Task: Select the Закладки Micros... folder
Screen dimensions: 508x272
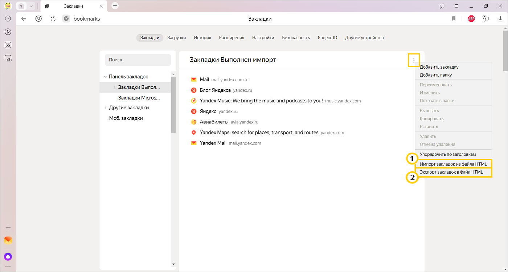Action: (139, 98)
